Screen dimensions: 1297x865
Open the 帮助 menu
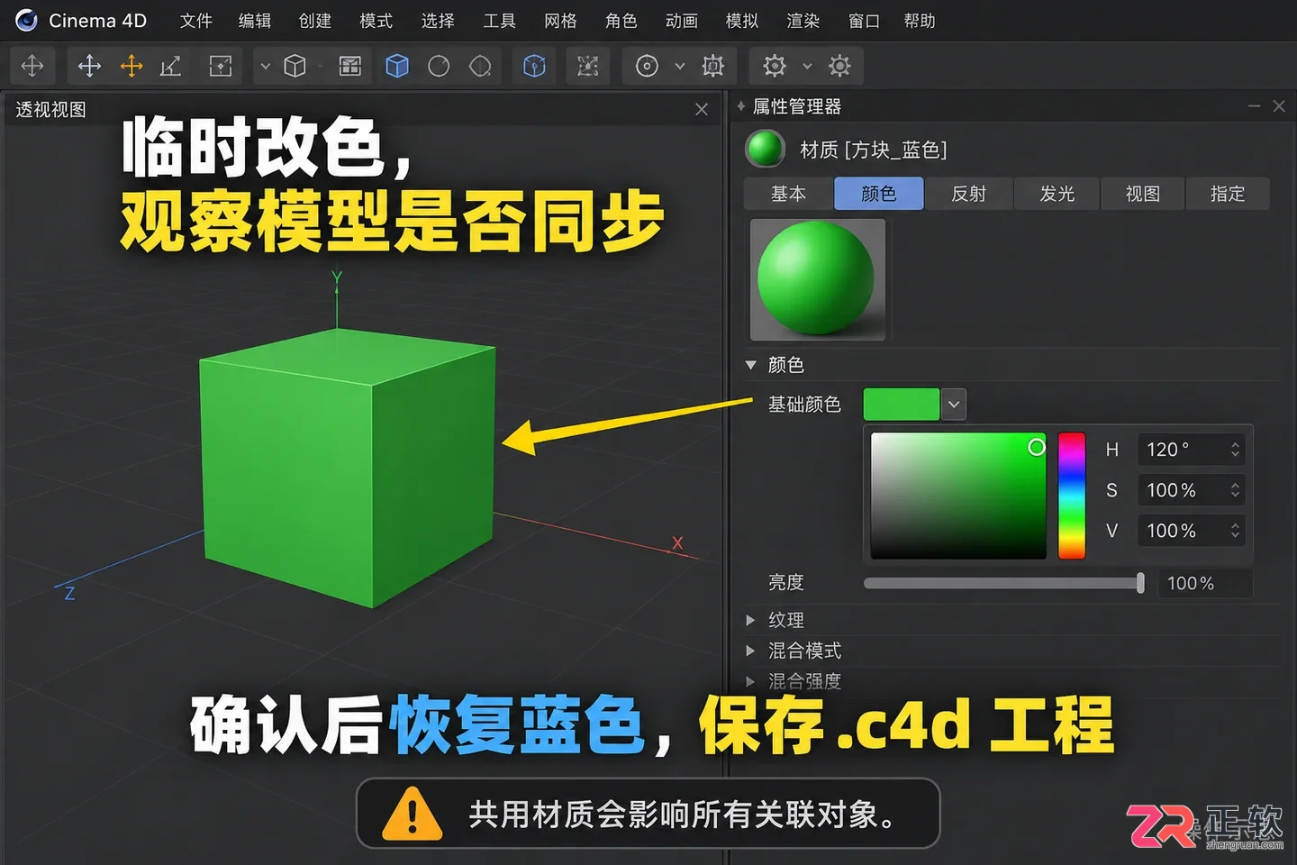(x=920, y=21)
